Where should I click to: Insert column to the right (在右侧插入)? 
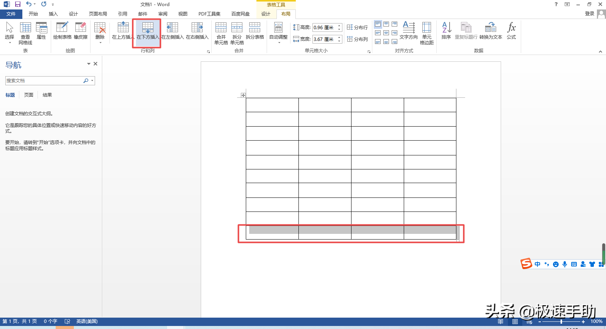click(x=197, y=31)
